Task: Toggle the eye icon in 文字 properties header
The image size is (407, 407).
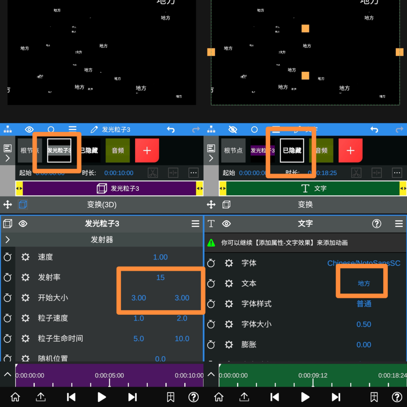Action: [x=227, y=224]
